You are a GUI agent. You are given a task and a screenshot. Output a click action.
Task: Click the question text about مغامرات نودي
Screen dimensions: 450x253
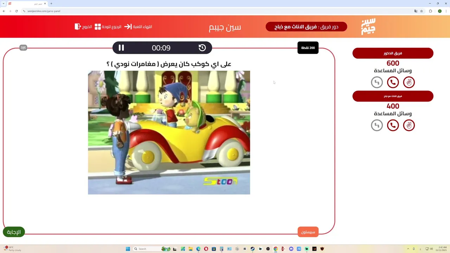(x=169, y=64)
